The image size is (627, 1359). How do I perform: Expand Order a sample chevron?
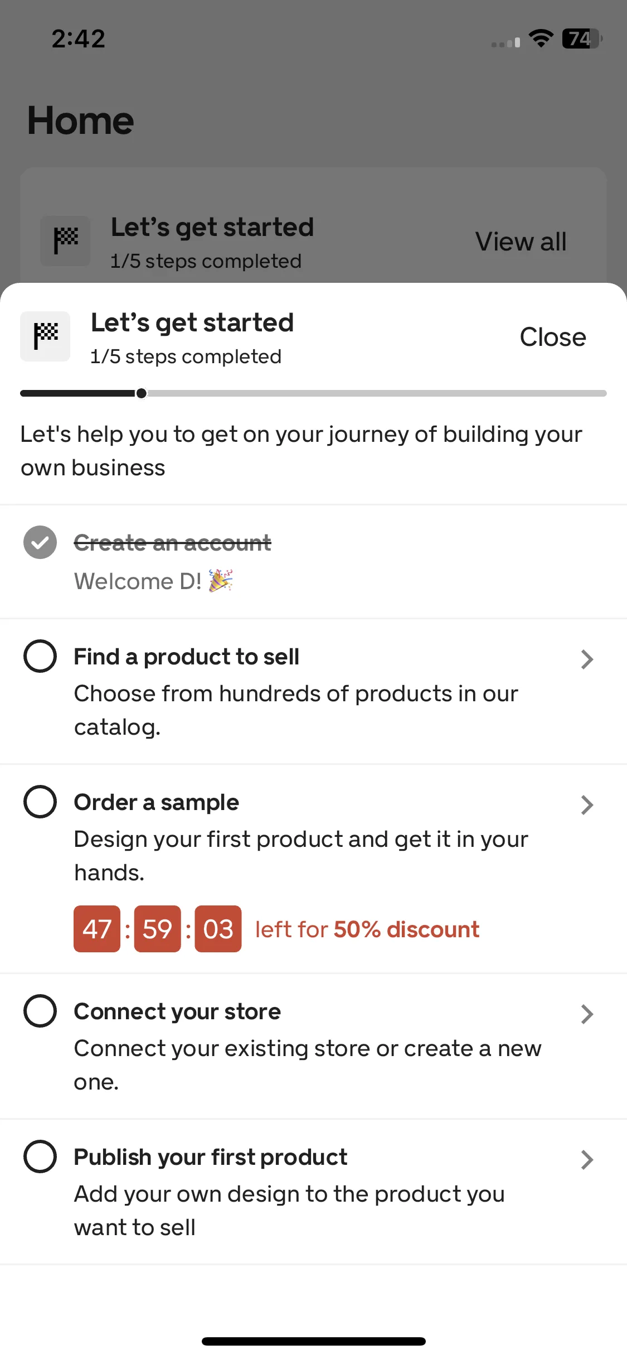coord(587,805)
